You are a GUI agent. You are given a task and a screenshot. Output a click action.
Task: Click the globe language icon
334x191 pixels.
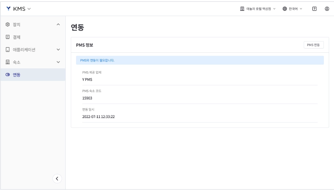pos(284,9)
